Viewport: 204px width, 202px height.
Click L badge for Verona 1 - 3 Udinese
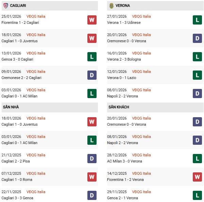(197, 20)
